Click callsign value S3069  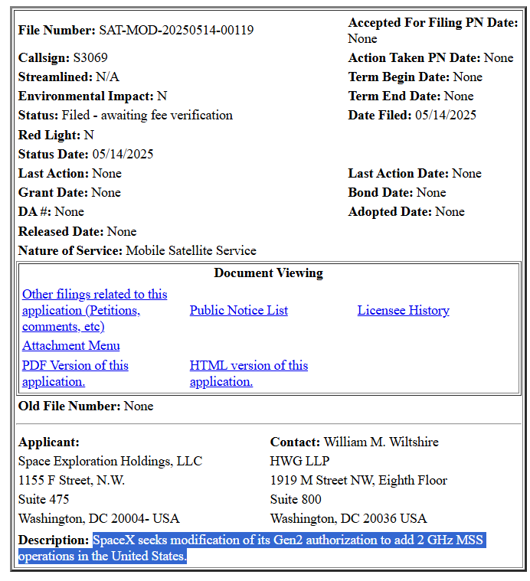(90, 58)
